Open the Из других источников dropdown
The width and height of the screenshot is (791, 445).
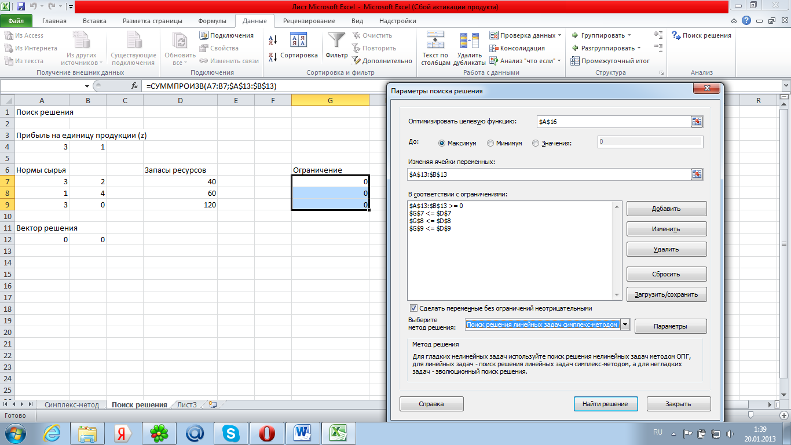pos(82,49)
